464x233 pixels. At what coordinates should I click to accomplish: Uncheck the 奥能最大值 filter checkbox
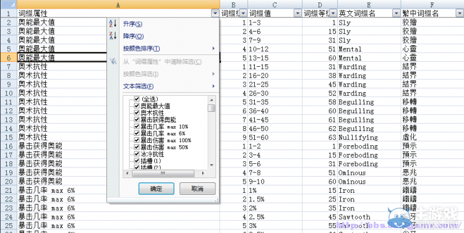(x=137, y=106)
